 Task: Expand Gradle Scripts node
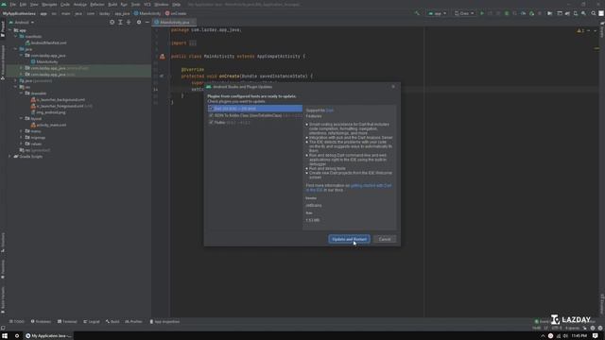click(10, 157)
